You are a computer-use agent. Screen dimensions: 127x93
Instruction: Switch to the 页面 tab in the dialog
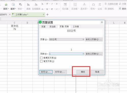[43, 27]
